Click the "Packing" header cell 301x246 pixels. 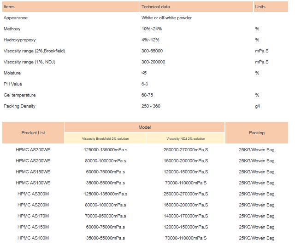click(x=257, y=133)
